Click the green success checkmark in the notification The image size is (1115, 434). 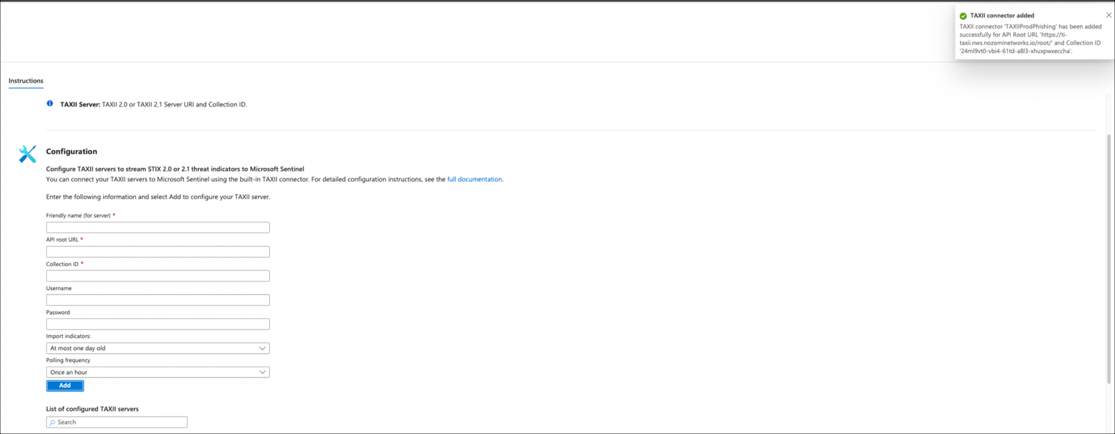point(963,15)
